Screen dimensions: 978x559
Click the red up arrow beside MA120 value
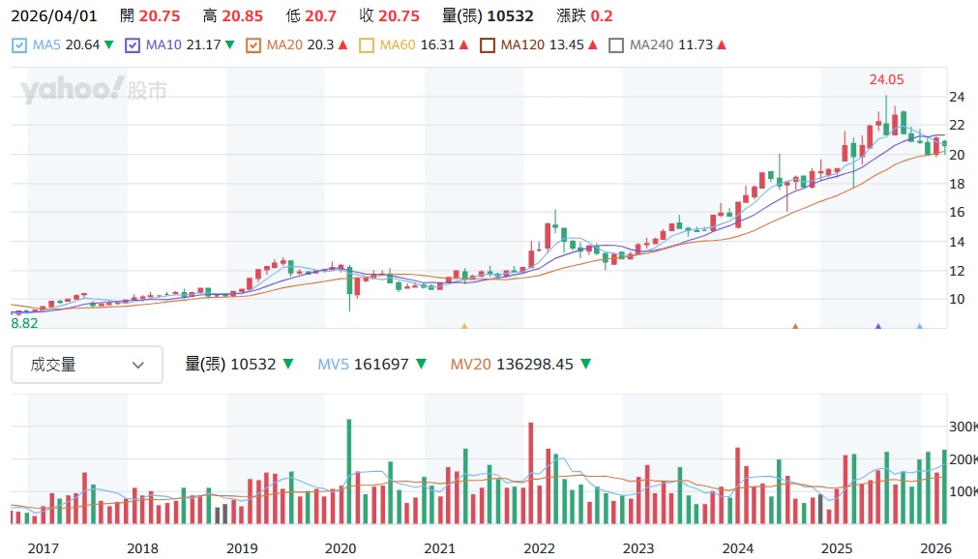593,44
